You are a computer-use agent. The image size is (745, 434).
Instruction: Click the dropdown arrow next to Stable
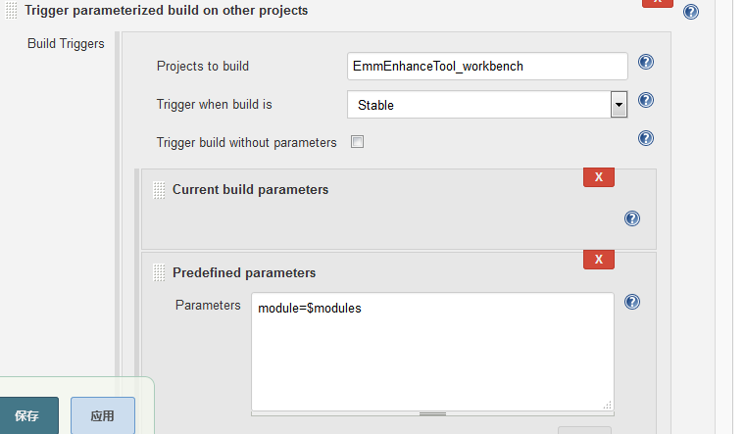pyautogui.click(x=619, y=105)
